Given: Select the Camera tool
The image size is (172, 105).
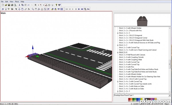Looking at the screenshot, I should tap(12, 9).
